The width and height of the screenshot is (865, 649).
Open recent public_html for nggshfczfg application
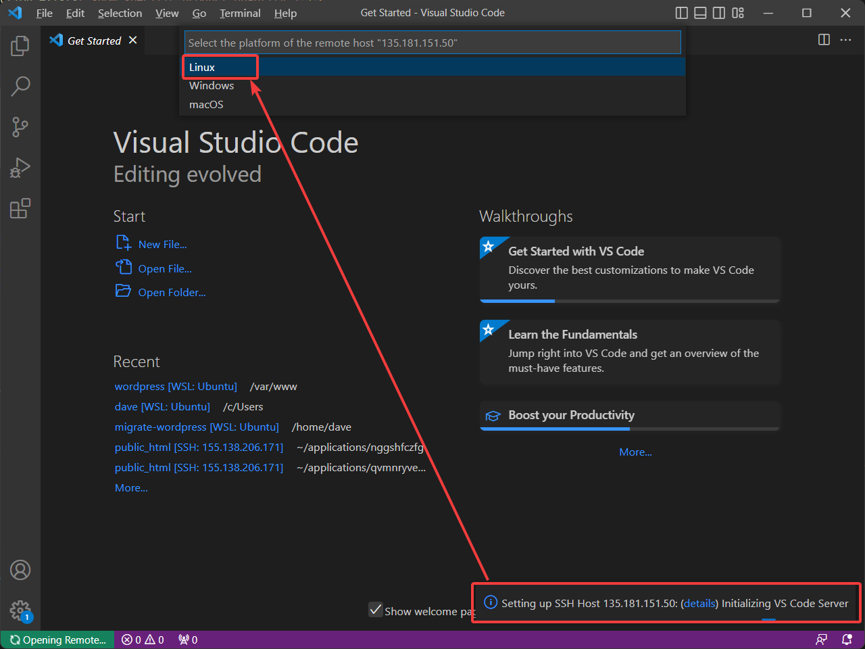(199, 447)
